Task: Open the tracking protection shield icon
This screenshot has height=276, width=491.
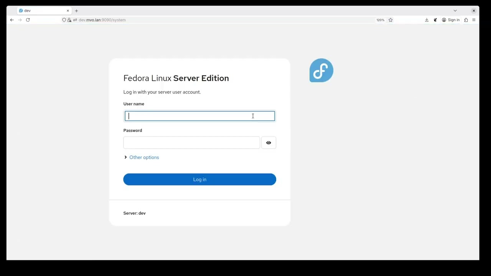Action: (x=64, y=20)
